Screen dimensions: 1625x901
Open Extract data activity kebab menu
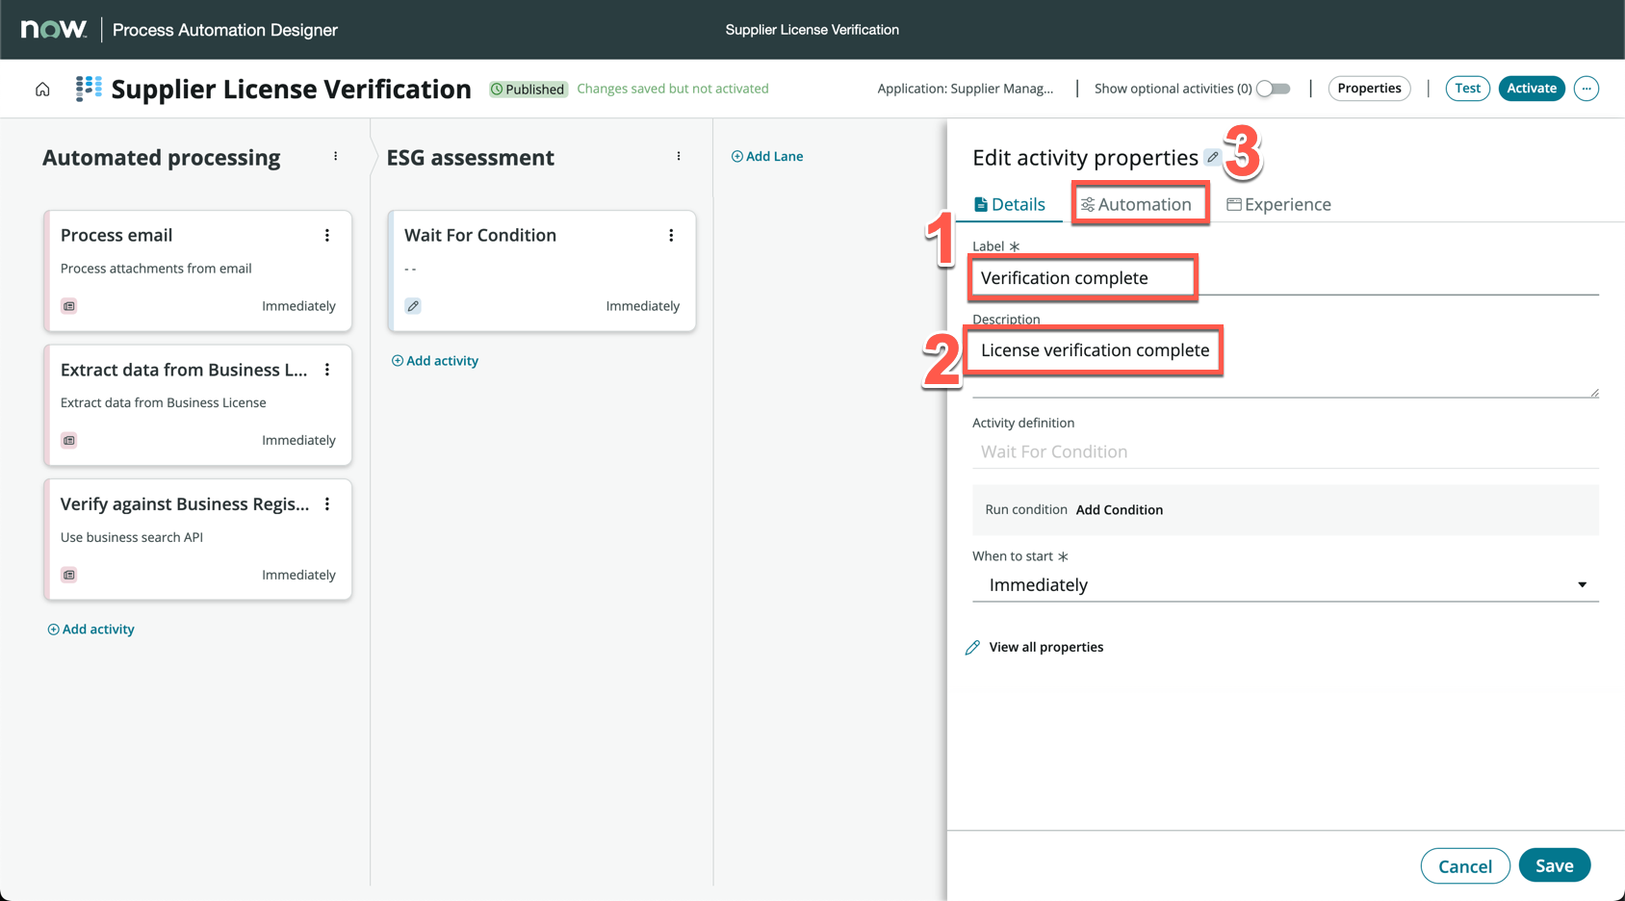[327, 370]
